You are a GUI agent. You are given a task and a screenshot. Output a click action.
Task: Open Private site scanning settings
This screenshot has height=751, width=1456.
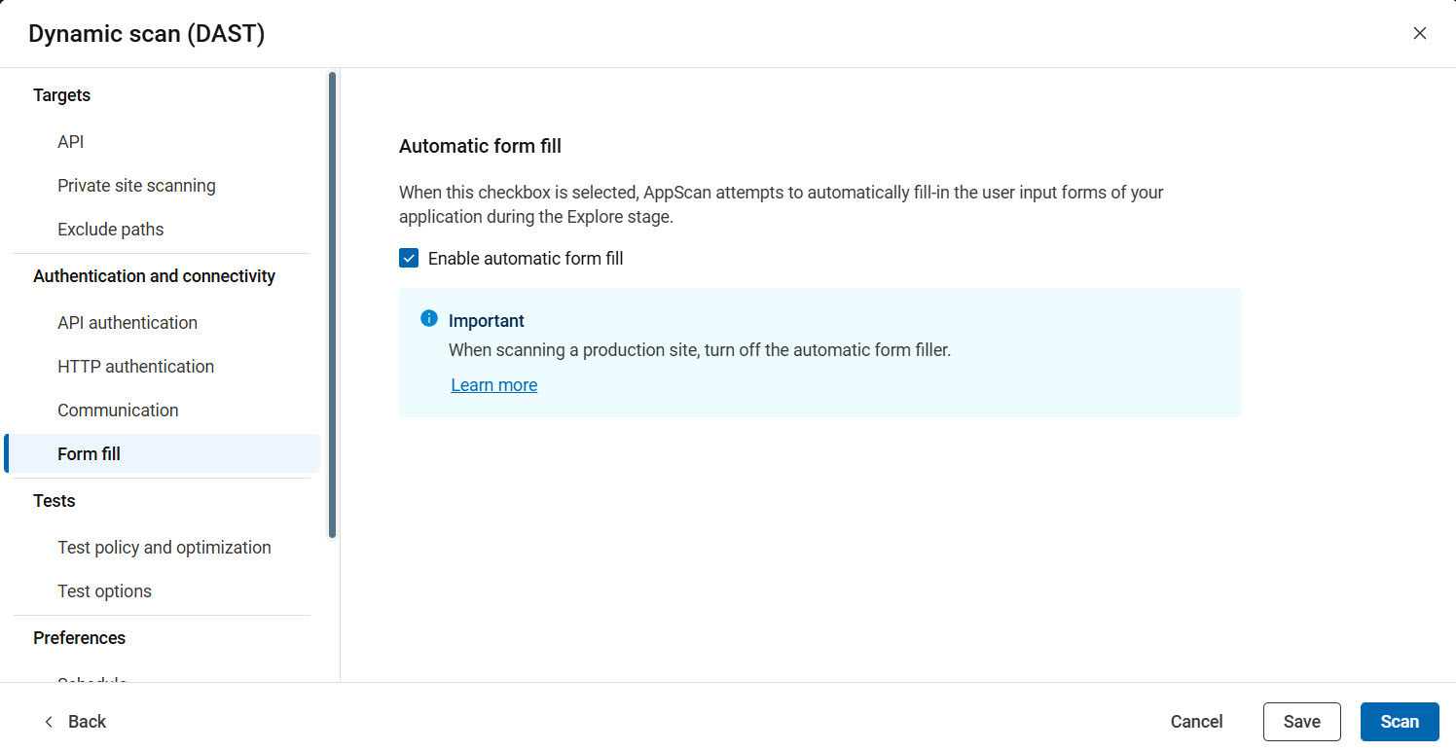pos(136,185)
